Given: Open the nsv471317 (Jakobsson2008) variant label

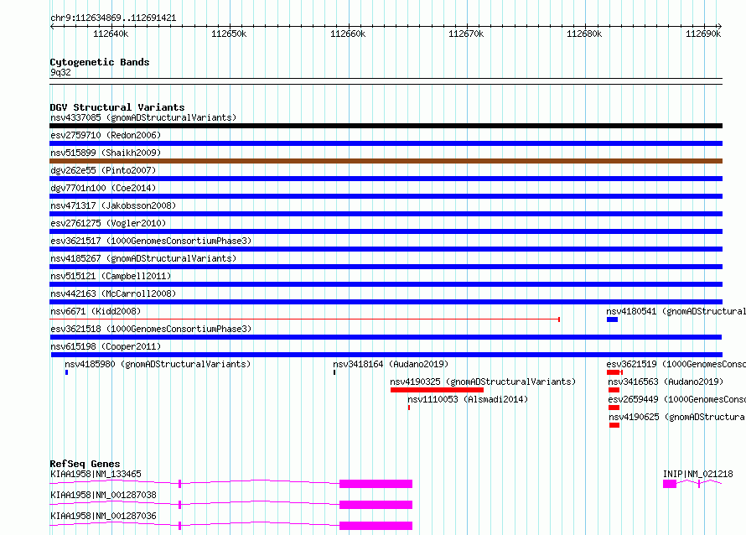Looking at the screenshot, I should tap(113, 205).
